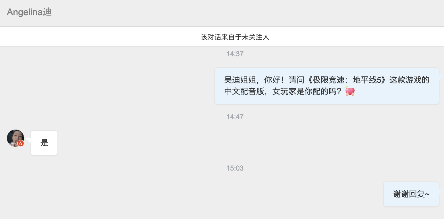Click the orange verified badge on the avatar
Image resolution: width=444 pixels, height=219 pixels.
[x=20, y=143]
